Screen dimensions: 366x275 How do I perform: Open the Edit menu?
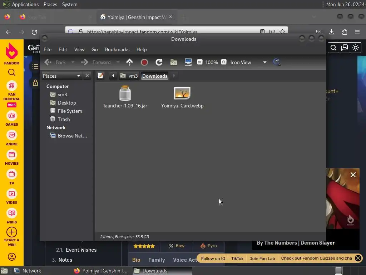tap(63, 49)
